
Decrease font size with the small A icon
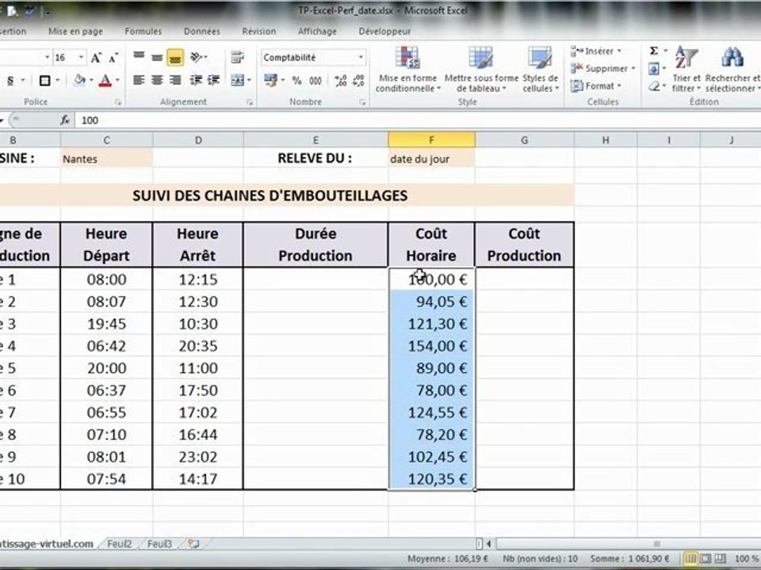pyautogui.click(x=113, y=58)
